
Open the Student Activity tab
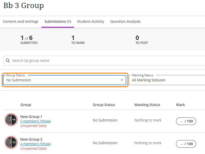(x=90, y=21)
